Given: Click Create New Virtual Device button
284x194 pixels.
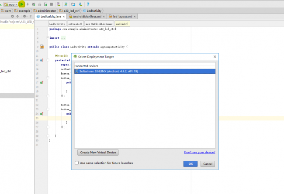Looking at the screenshot, I should pyautogui.click(x=98, y=153).
